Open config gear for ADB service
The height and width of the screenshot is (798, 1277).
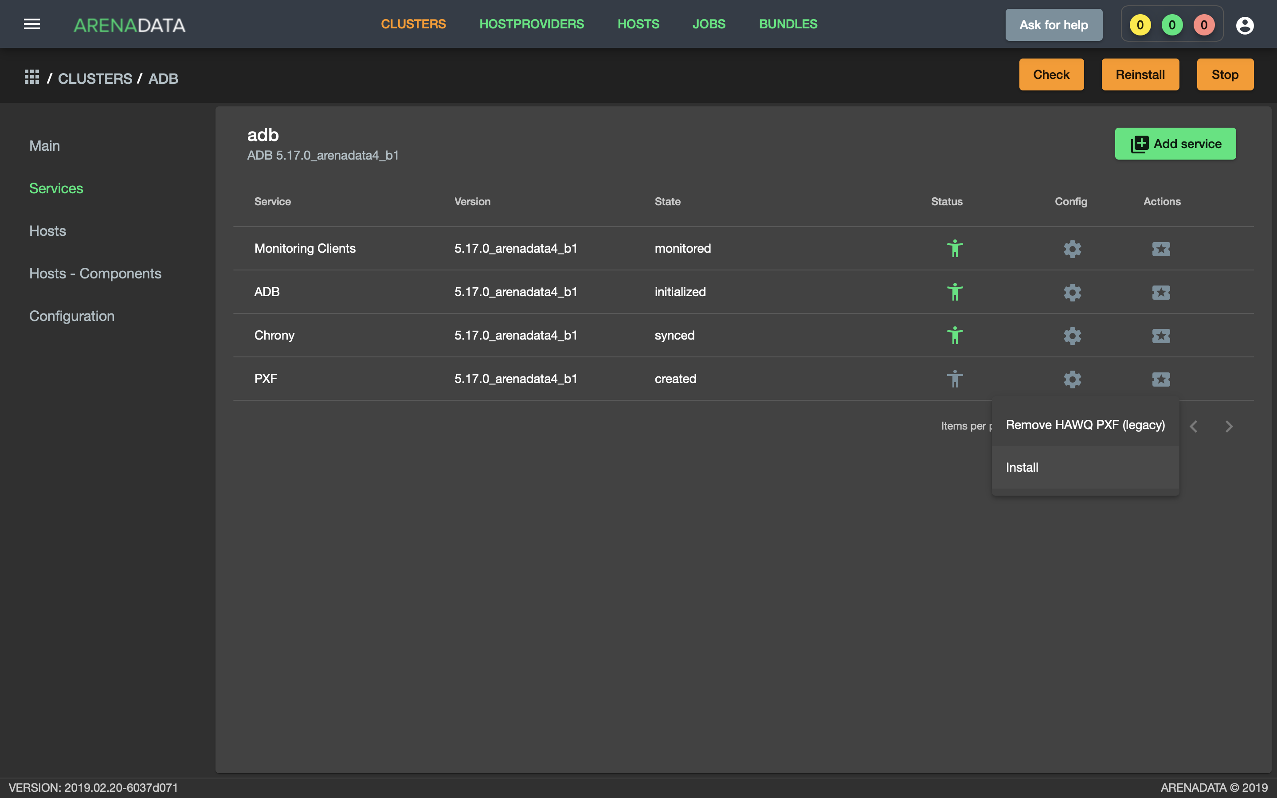(x=1072, y=292)
